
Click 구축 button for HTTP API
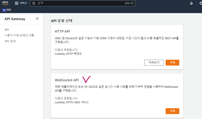172,63
